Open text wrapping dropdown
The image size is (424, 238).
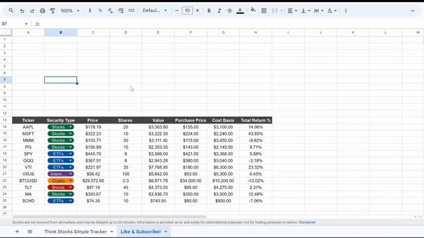319,11
